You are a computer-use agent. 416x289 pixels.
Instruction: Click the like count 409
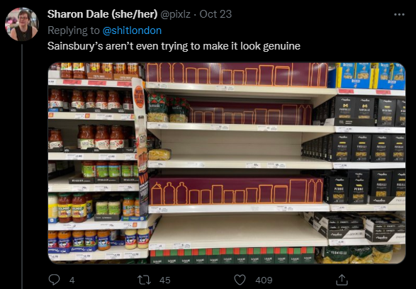[x=264, y=280]
